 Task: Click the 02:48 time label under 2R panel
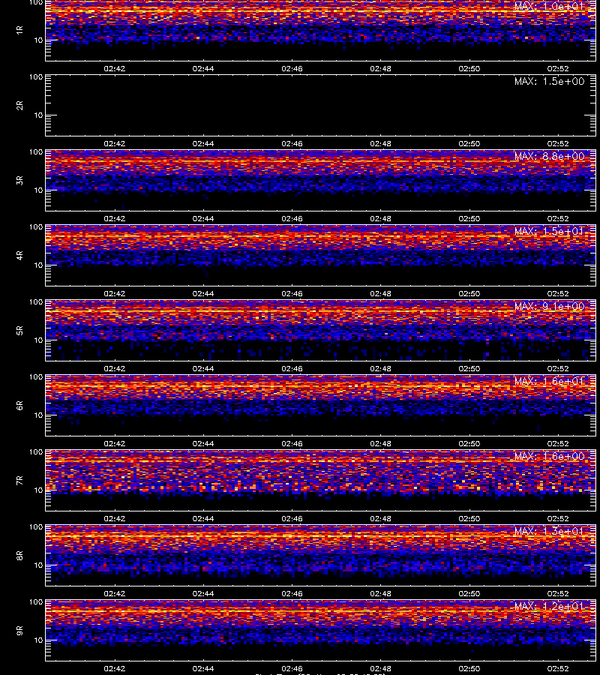click(380, 143)
